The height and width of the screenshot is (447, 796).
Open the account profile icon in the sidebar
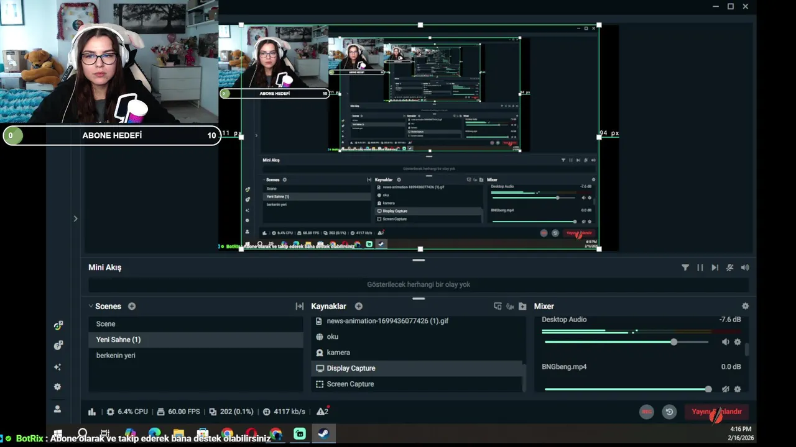(58, 409)
